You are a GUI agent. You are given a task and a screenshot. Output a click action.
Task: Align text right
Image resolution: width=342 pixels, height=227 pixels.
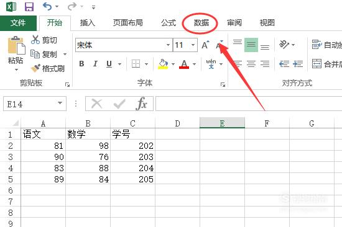(265, 64)
